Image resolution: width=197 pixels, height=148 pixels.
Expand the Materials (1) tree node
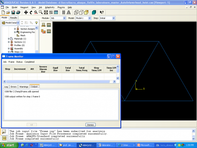coord(9,39)
